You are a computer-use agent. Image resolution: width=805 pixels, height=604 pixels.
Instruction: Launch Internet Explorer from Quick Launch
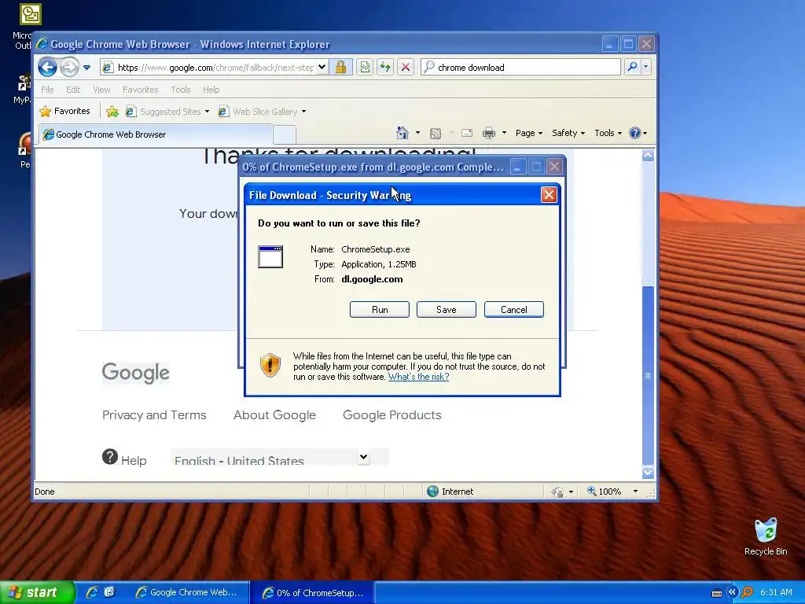click(x=92, y=592)
